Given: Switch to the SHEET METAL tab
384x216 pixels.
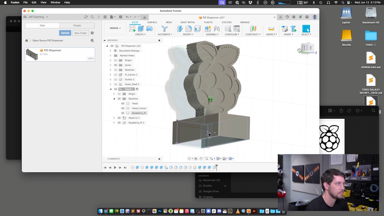Looking at the screenshot, I should [188, 22].
